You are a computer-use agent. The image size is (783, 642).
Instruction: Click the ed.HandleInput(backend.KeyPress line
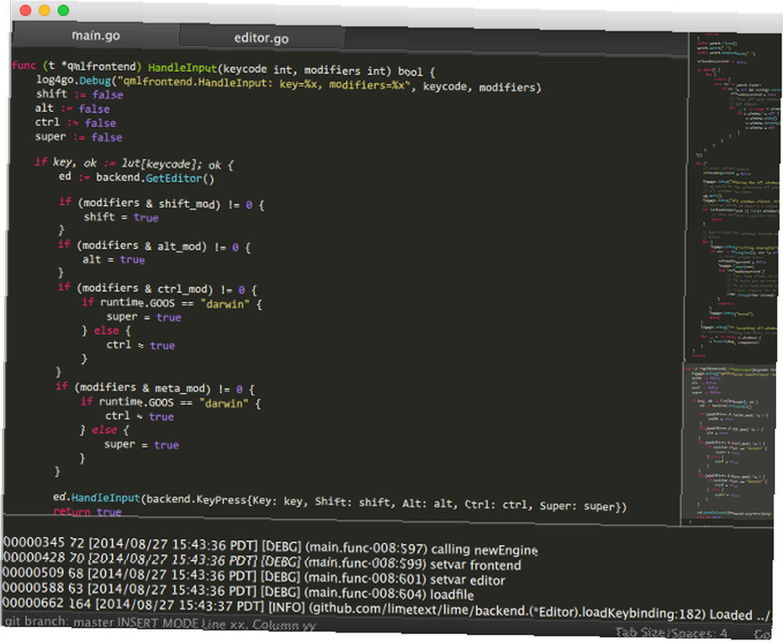[x=340, y=502]
